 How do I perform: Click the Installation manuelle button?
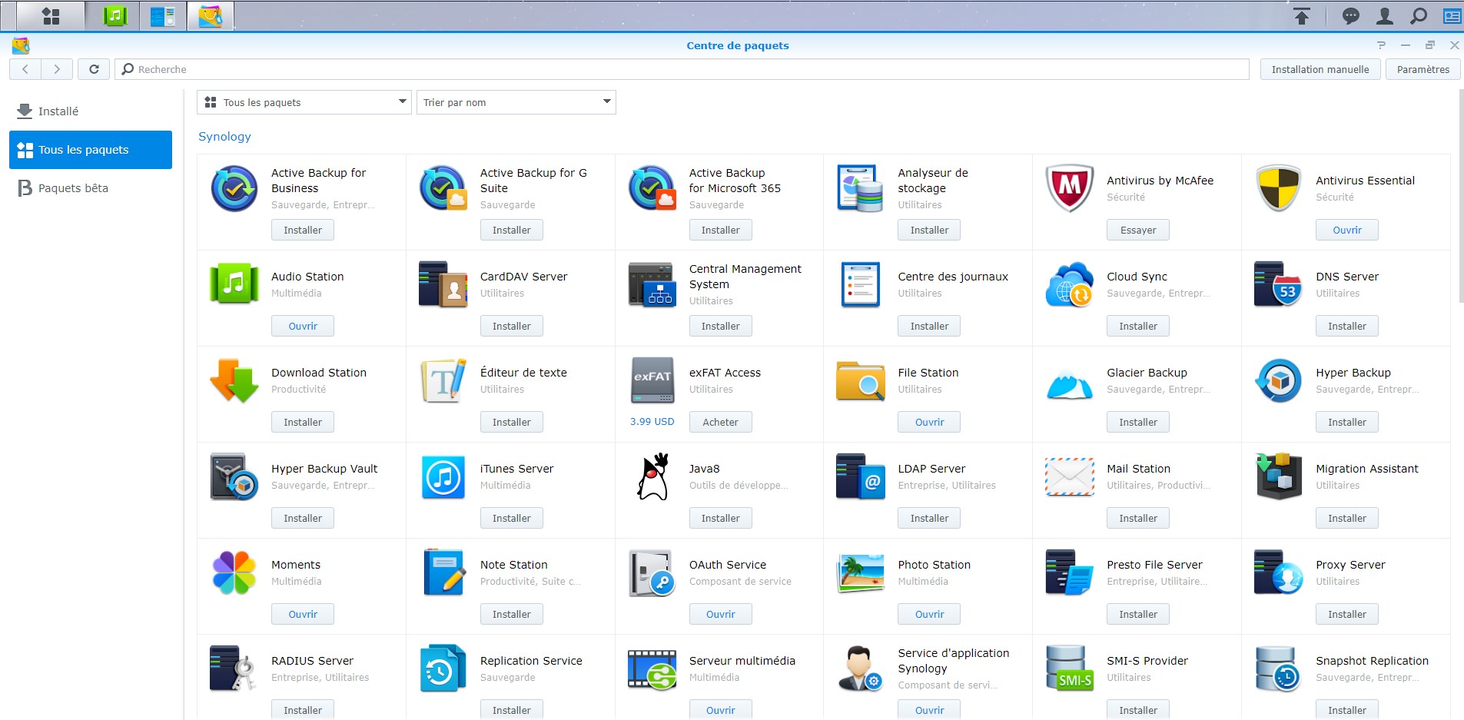pos(1320,69)
